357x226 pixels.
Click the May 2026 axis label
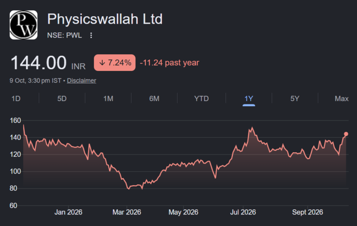(x=183, y=212)
